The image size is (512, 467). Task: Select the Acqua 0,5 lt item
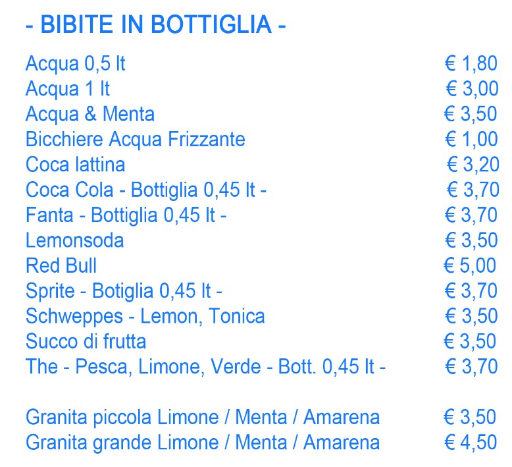[x=76, y=63]
